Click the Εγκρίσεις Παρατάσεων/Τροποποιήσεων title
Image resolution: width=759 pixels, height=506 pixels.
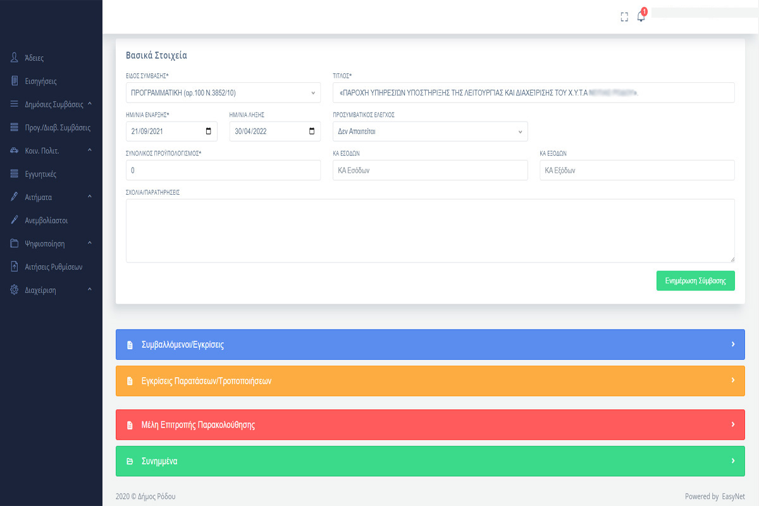[207, 381]
